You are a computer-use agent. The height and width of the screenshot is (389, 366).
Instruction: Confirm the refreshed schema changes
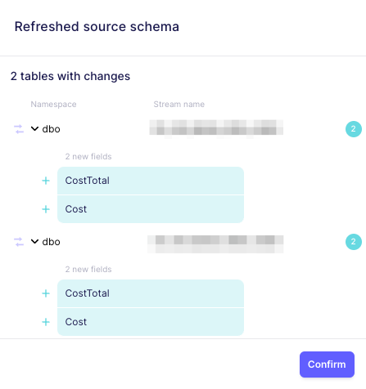coord(327,364)
